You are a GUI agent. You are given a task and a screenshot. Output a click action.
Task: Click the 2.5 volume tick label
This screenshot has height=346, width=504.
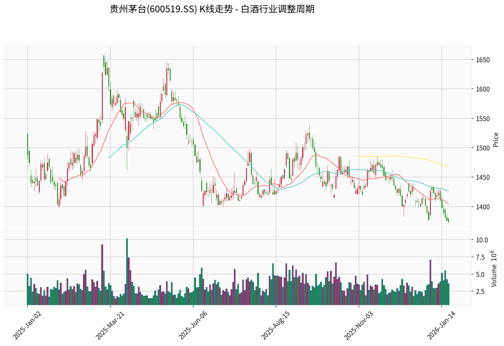[x=482, y=291]
